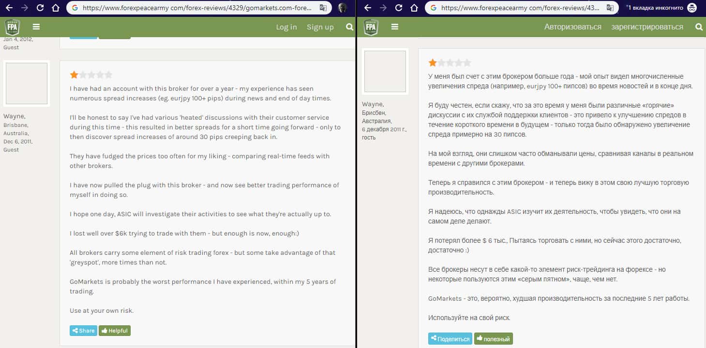Open home page from the English browser window

coord(56,8)
